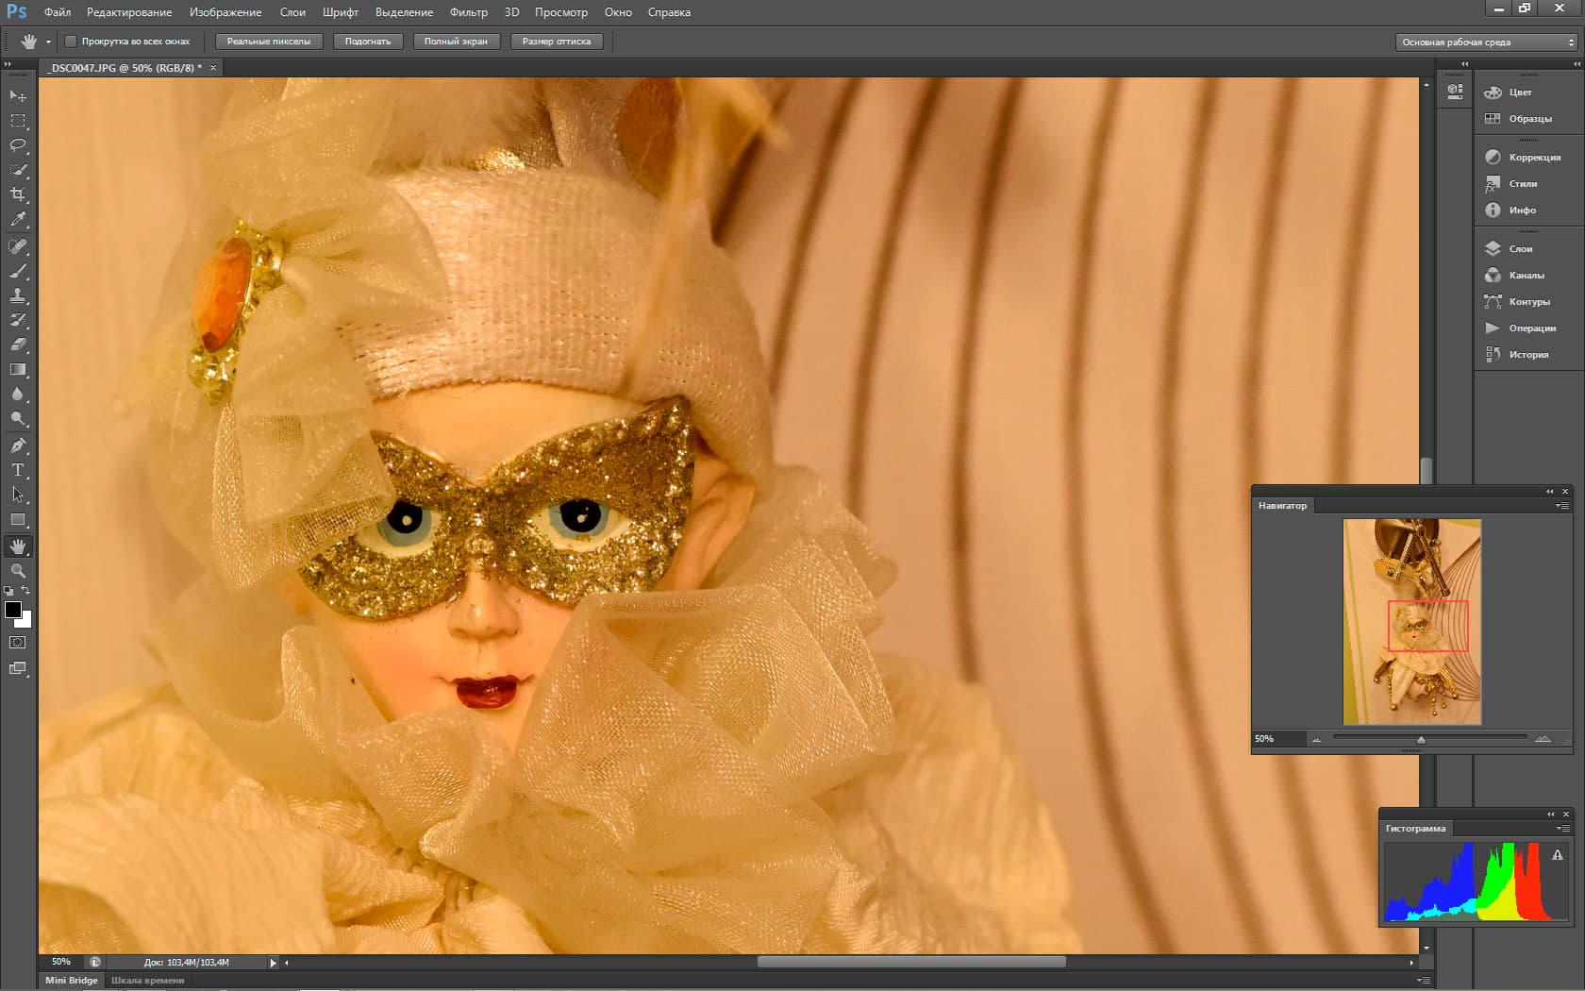Select the Crop tool

tap(18, 194)
